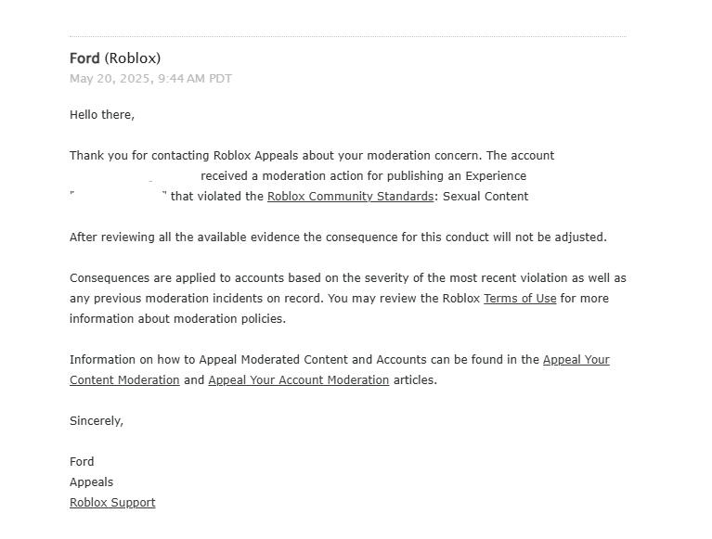Image resolution: width=712 pixels, height=539 pixels.
Task: Click the "(Roblox)" label beside sender name
Action: click(x=133, y=58)
